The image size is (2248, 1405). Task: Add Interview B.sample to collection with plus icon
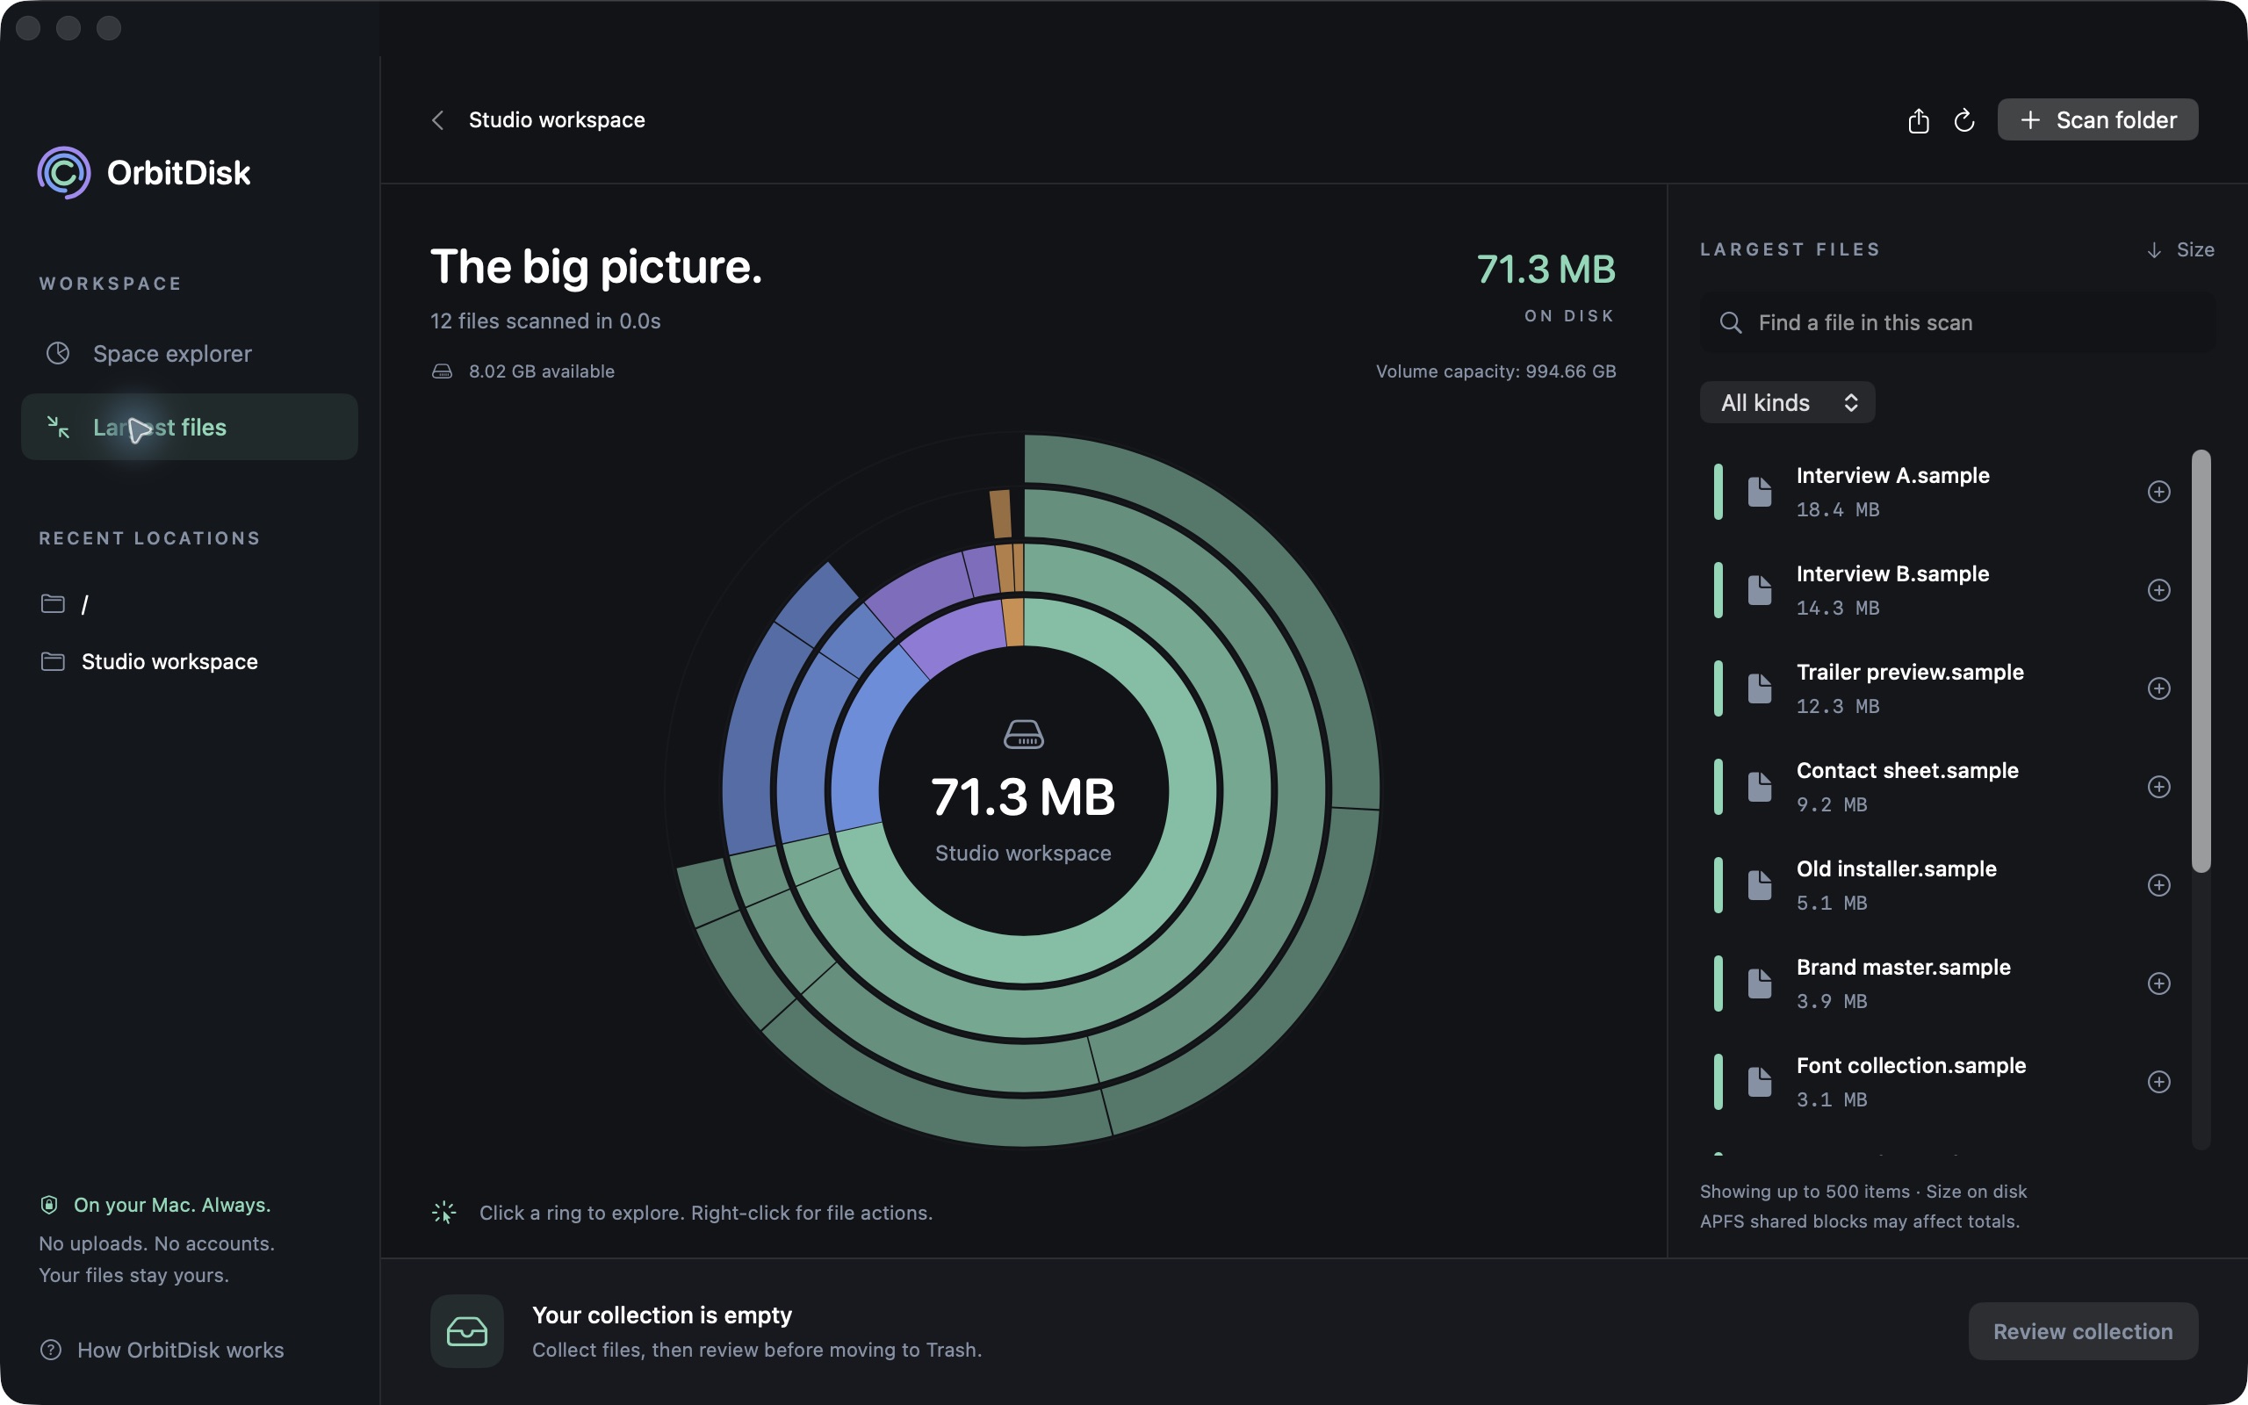tap(2158, 590)
